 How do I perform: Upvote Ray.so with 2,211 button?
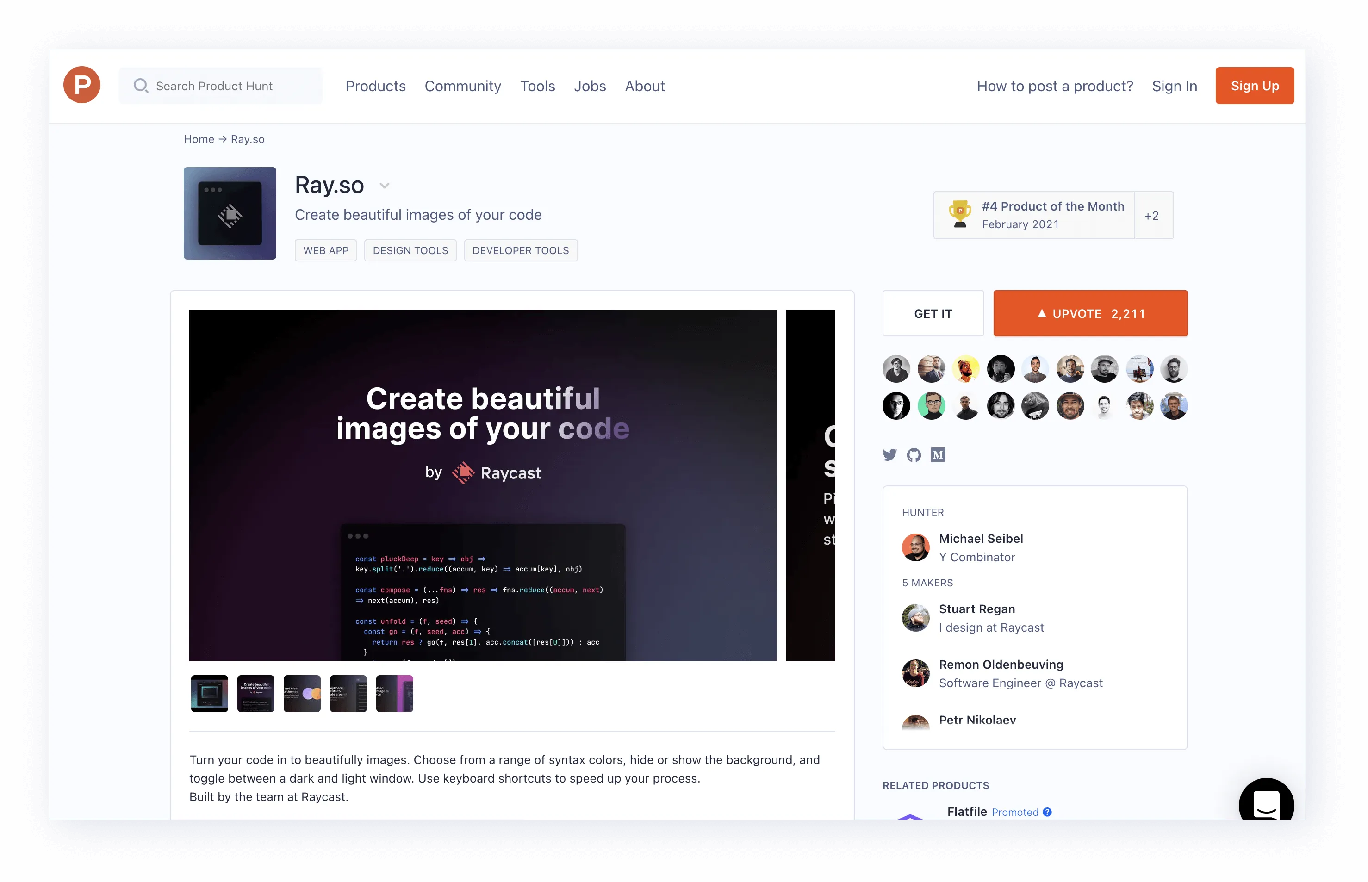click(x=1090, y=313)
